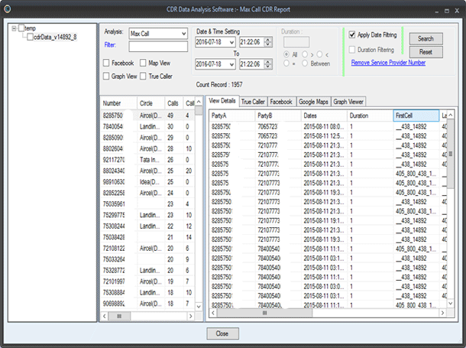Click the app icon in the title bar

[9, 8]
